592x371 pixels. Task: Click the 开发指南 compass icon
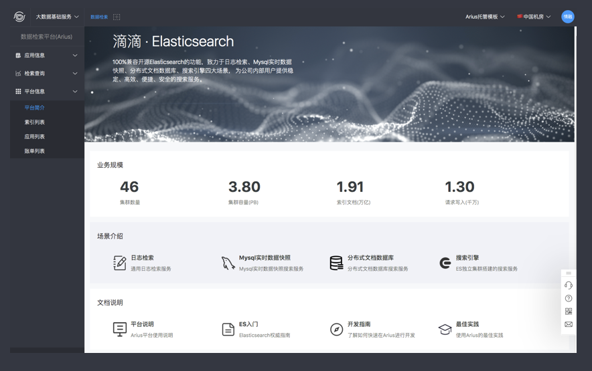tap(336, 329)
